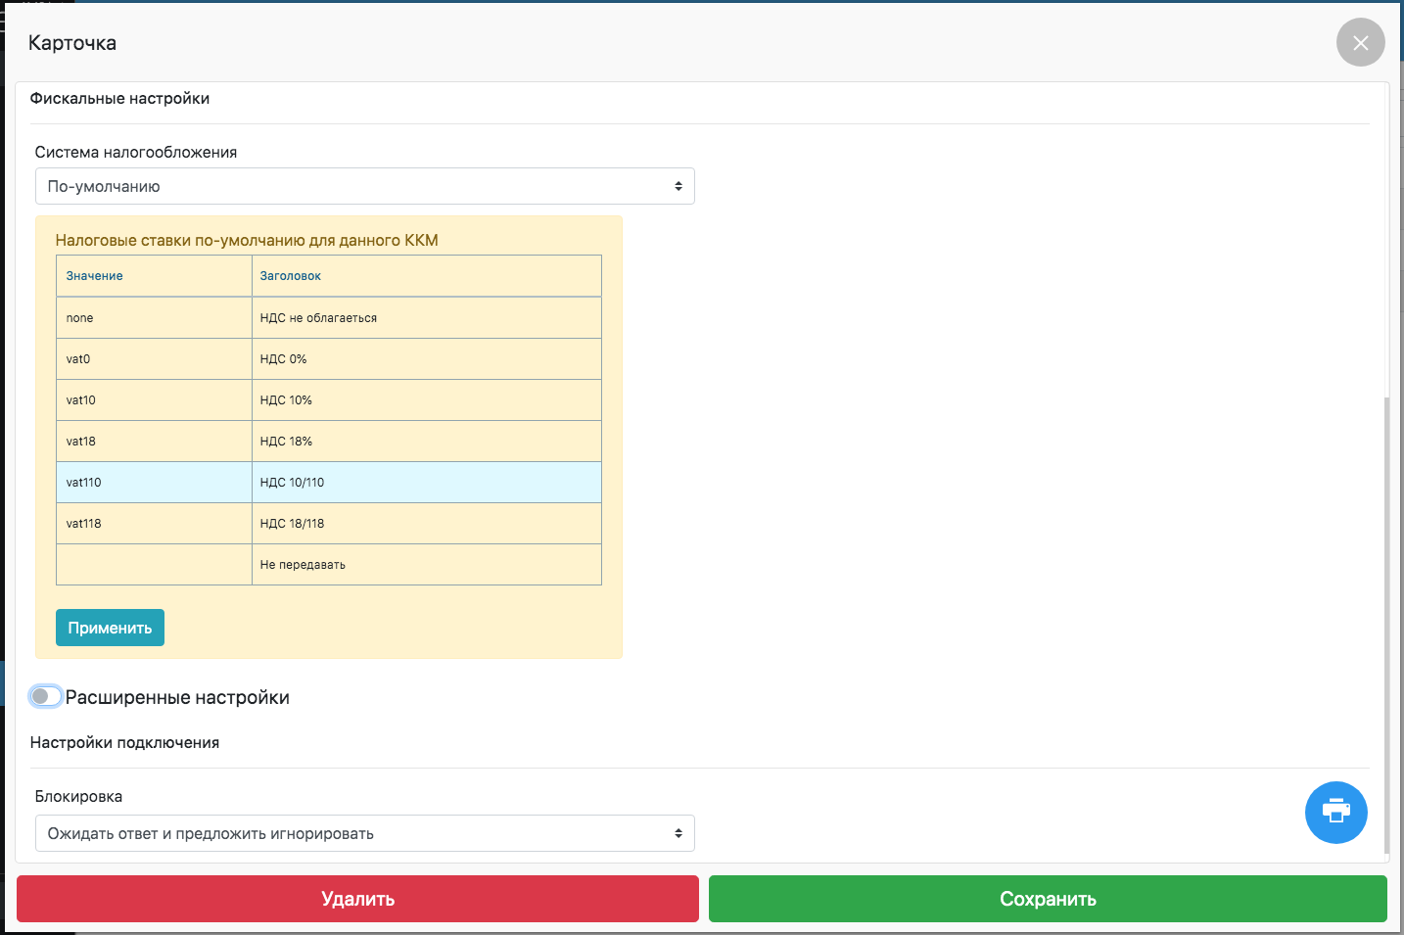Image resolution: width=1404 pixels, height=935 pixels.
Task: Expand the Блокировка dropdown
Action: point(364,833)
